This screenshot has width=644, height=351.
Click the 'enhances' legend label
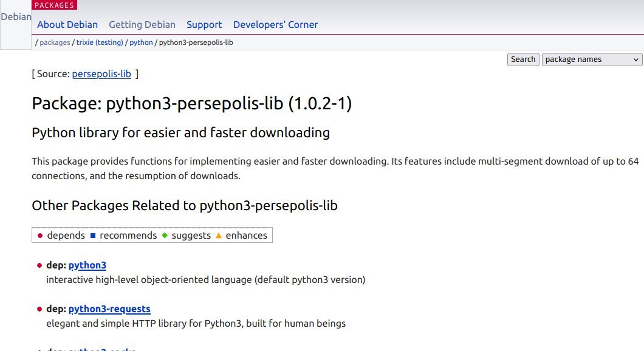[x=247, y=235]
